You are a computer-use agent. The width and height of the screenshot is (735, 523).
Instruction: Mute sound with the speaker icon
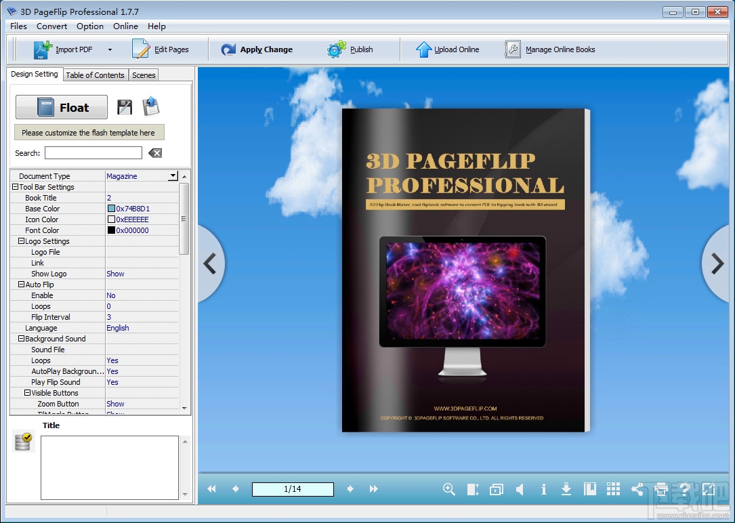point(520,489)
